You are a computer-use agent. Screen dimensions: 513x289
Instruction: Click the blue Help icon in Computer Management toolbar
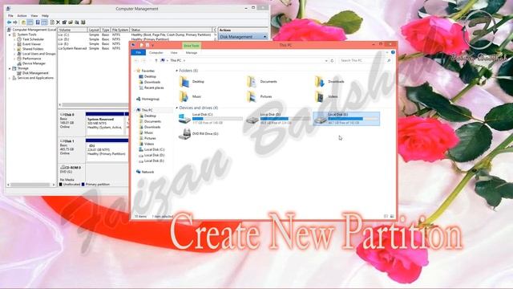pyautogui.click(x=38, y=22)
